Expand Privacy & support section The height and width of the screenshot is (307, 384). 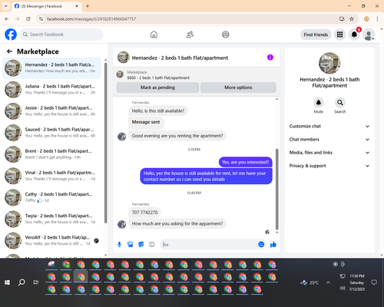coord(329,166)
